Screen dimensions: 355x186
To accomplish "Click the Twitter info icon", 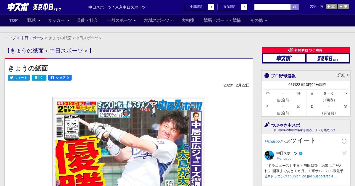I will coord(344,141).
